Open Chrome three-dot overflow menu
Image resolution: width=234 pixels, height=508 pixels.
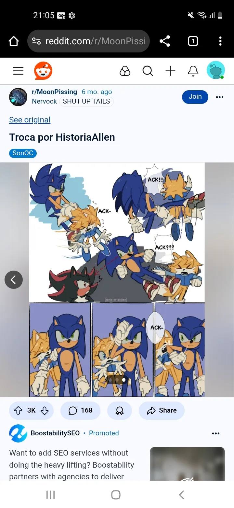(220, 41)
